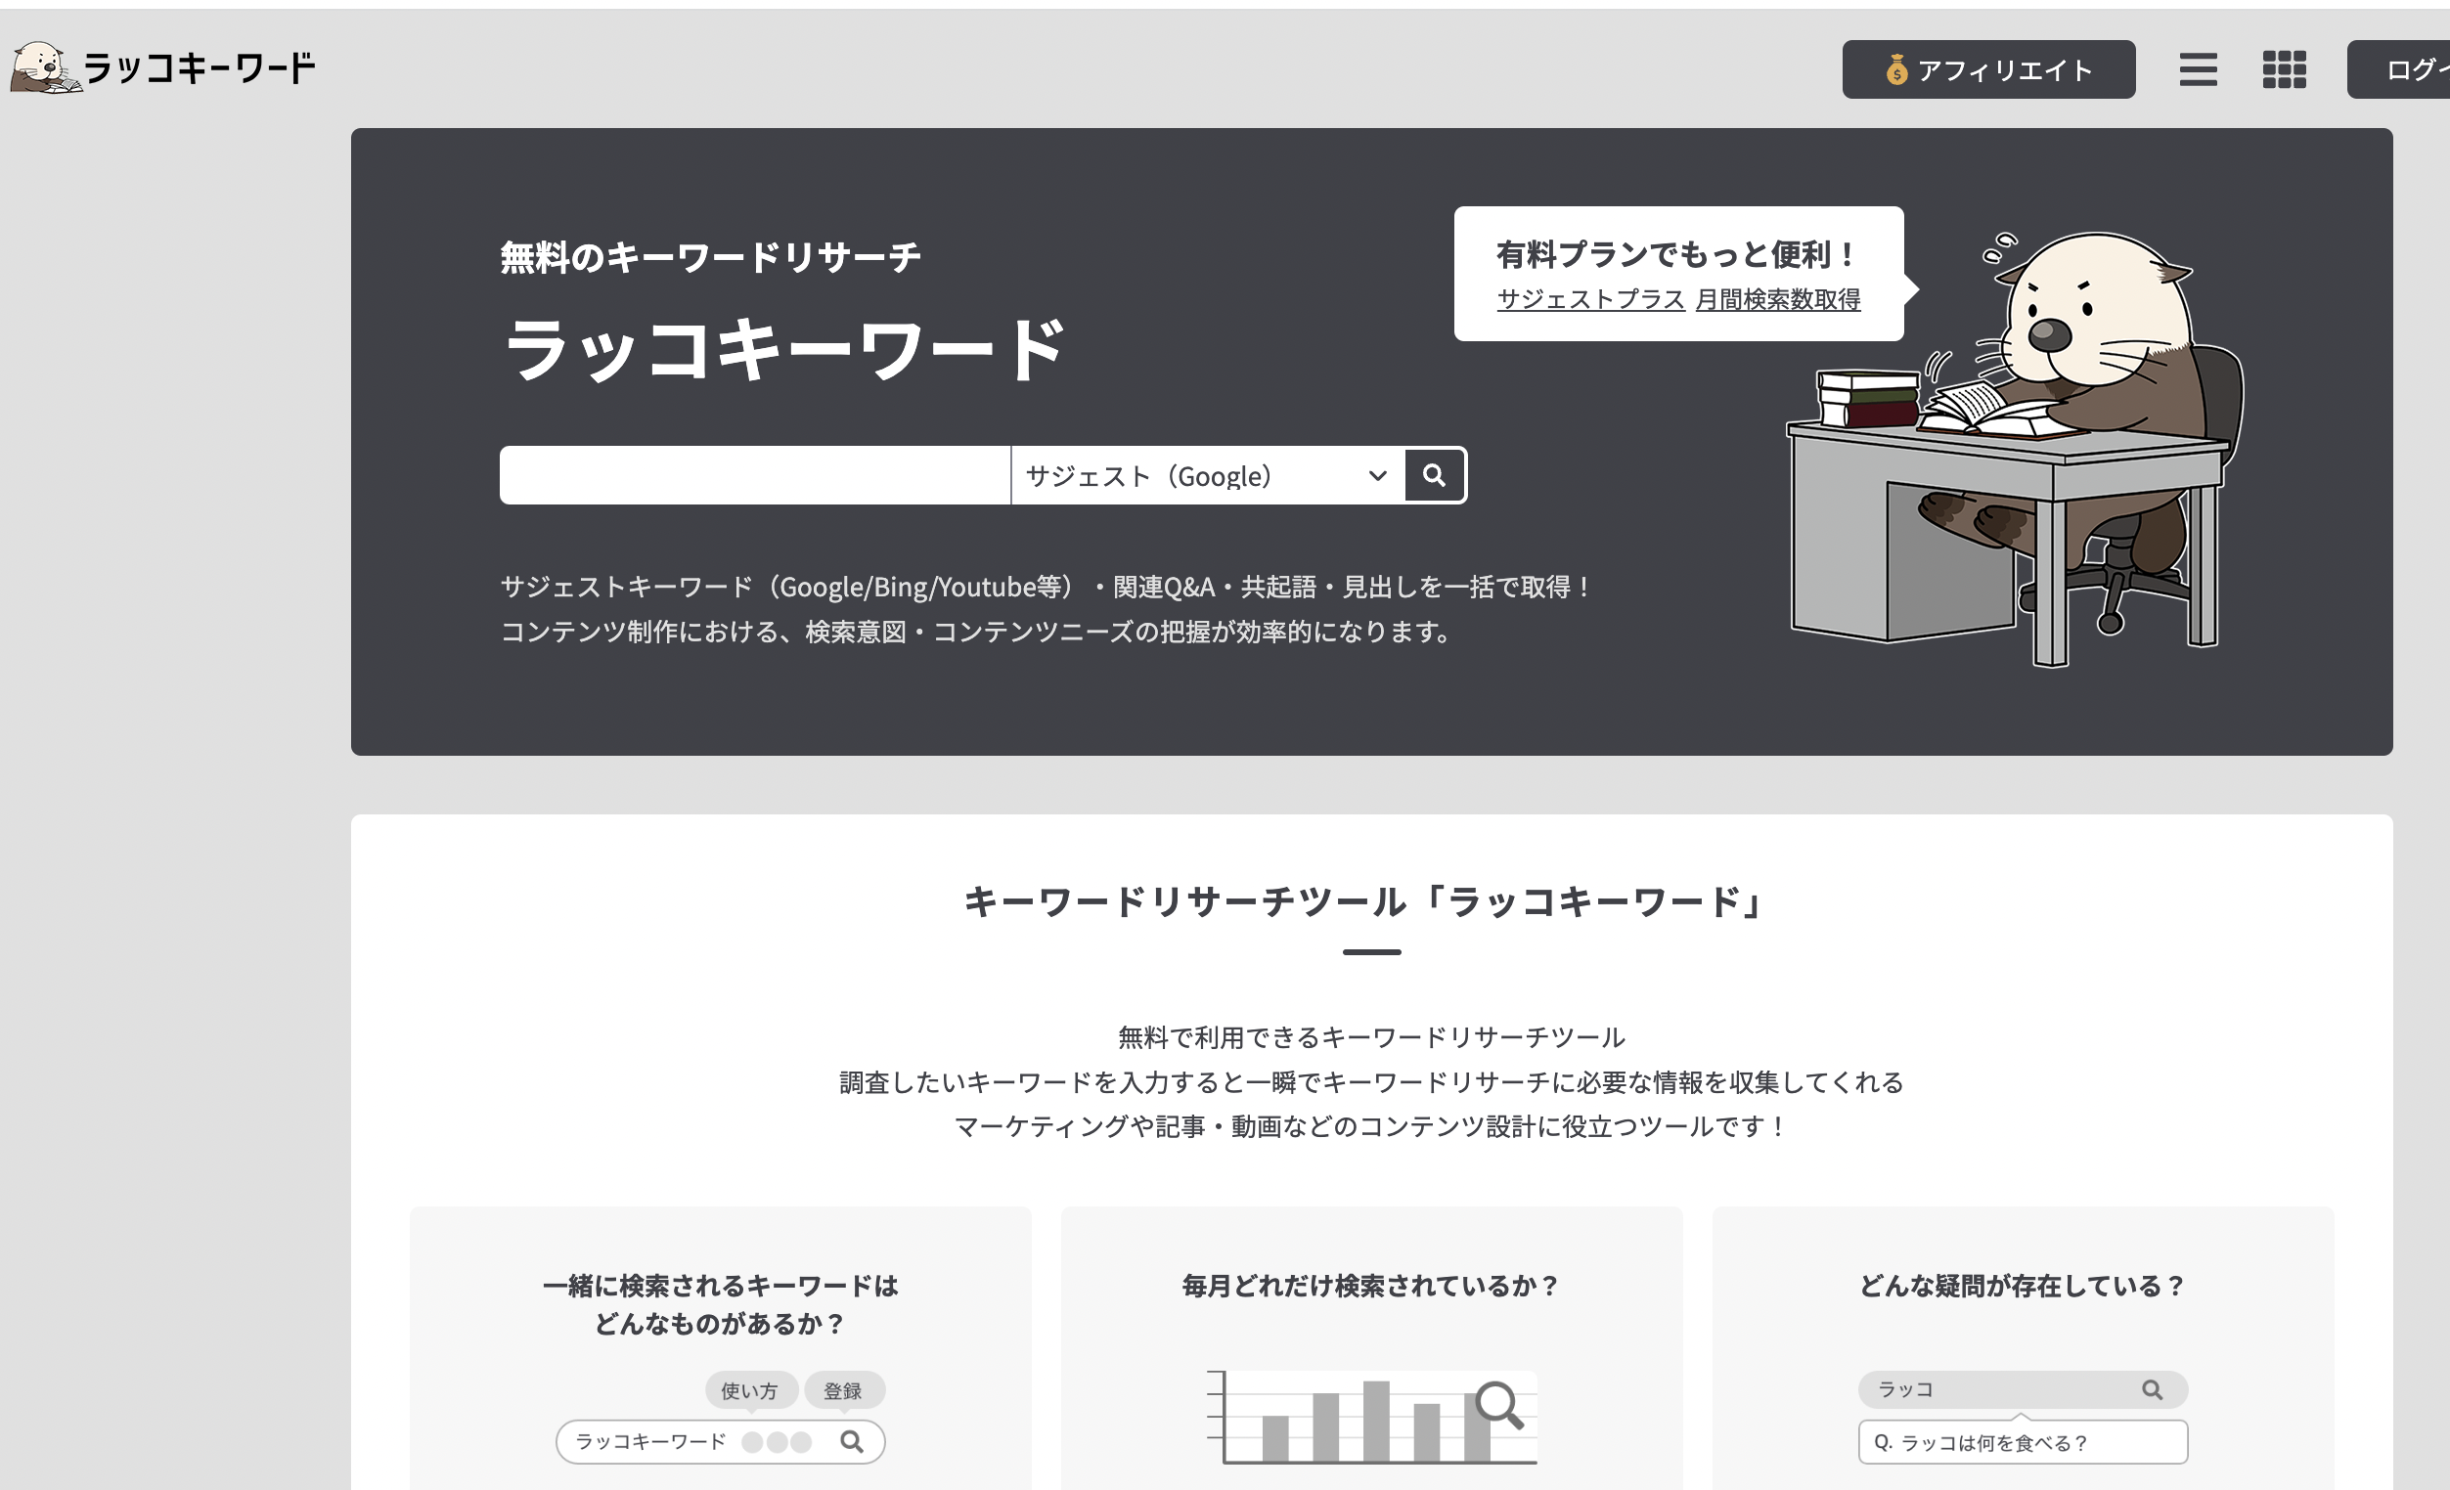Click the money bag icon on アフィリエイト
2450x1490 pixels.
(1896, 69)
